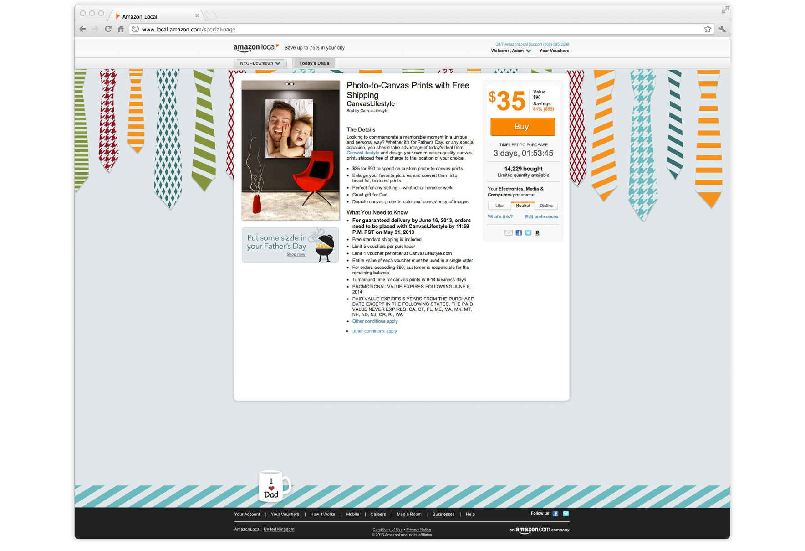The width and height of the screenshot is (805, 551).
Task: Share deal on Twitter
Action: click(528, 233)
